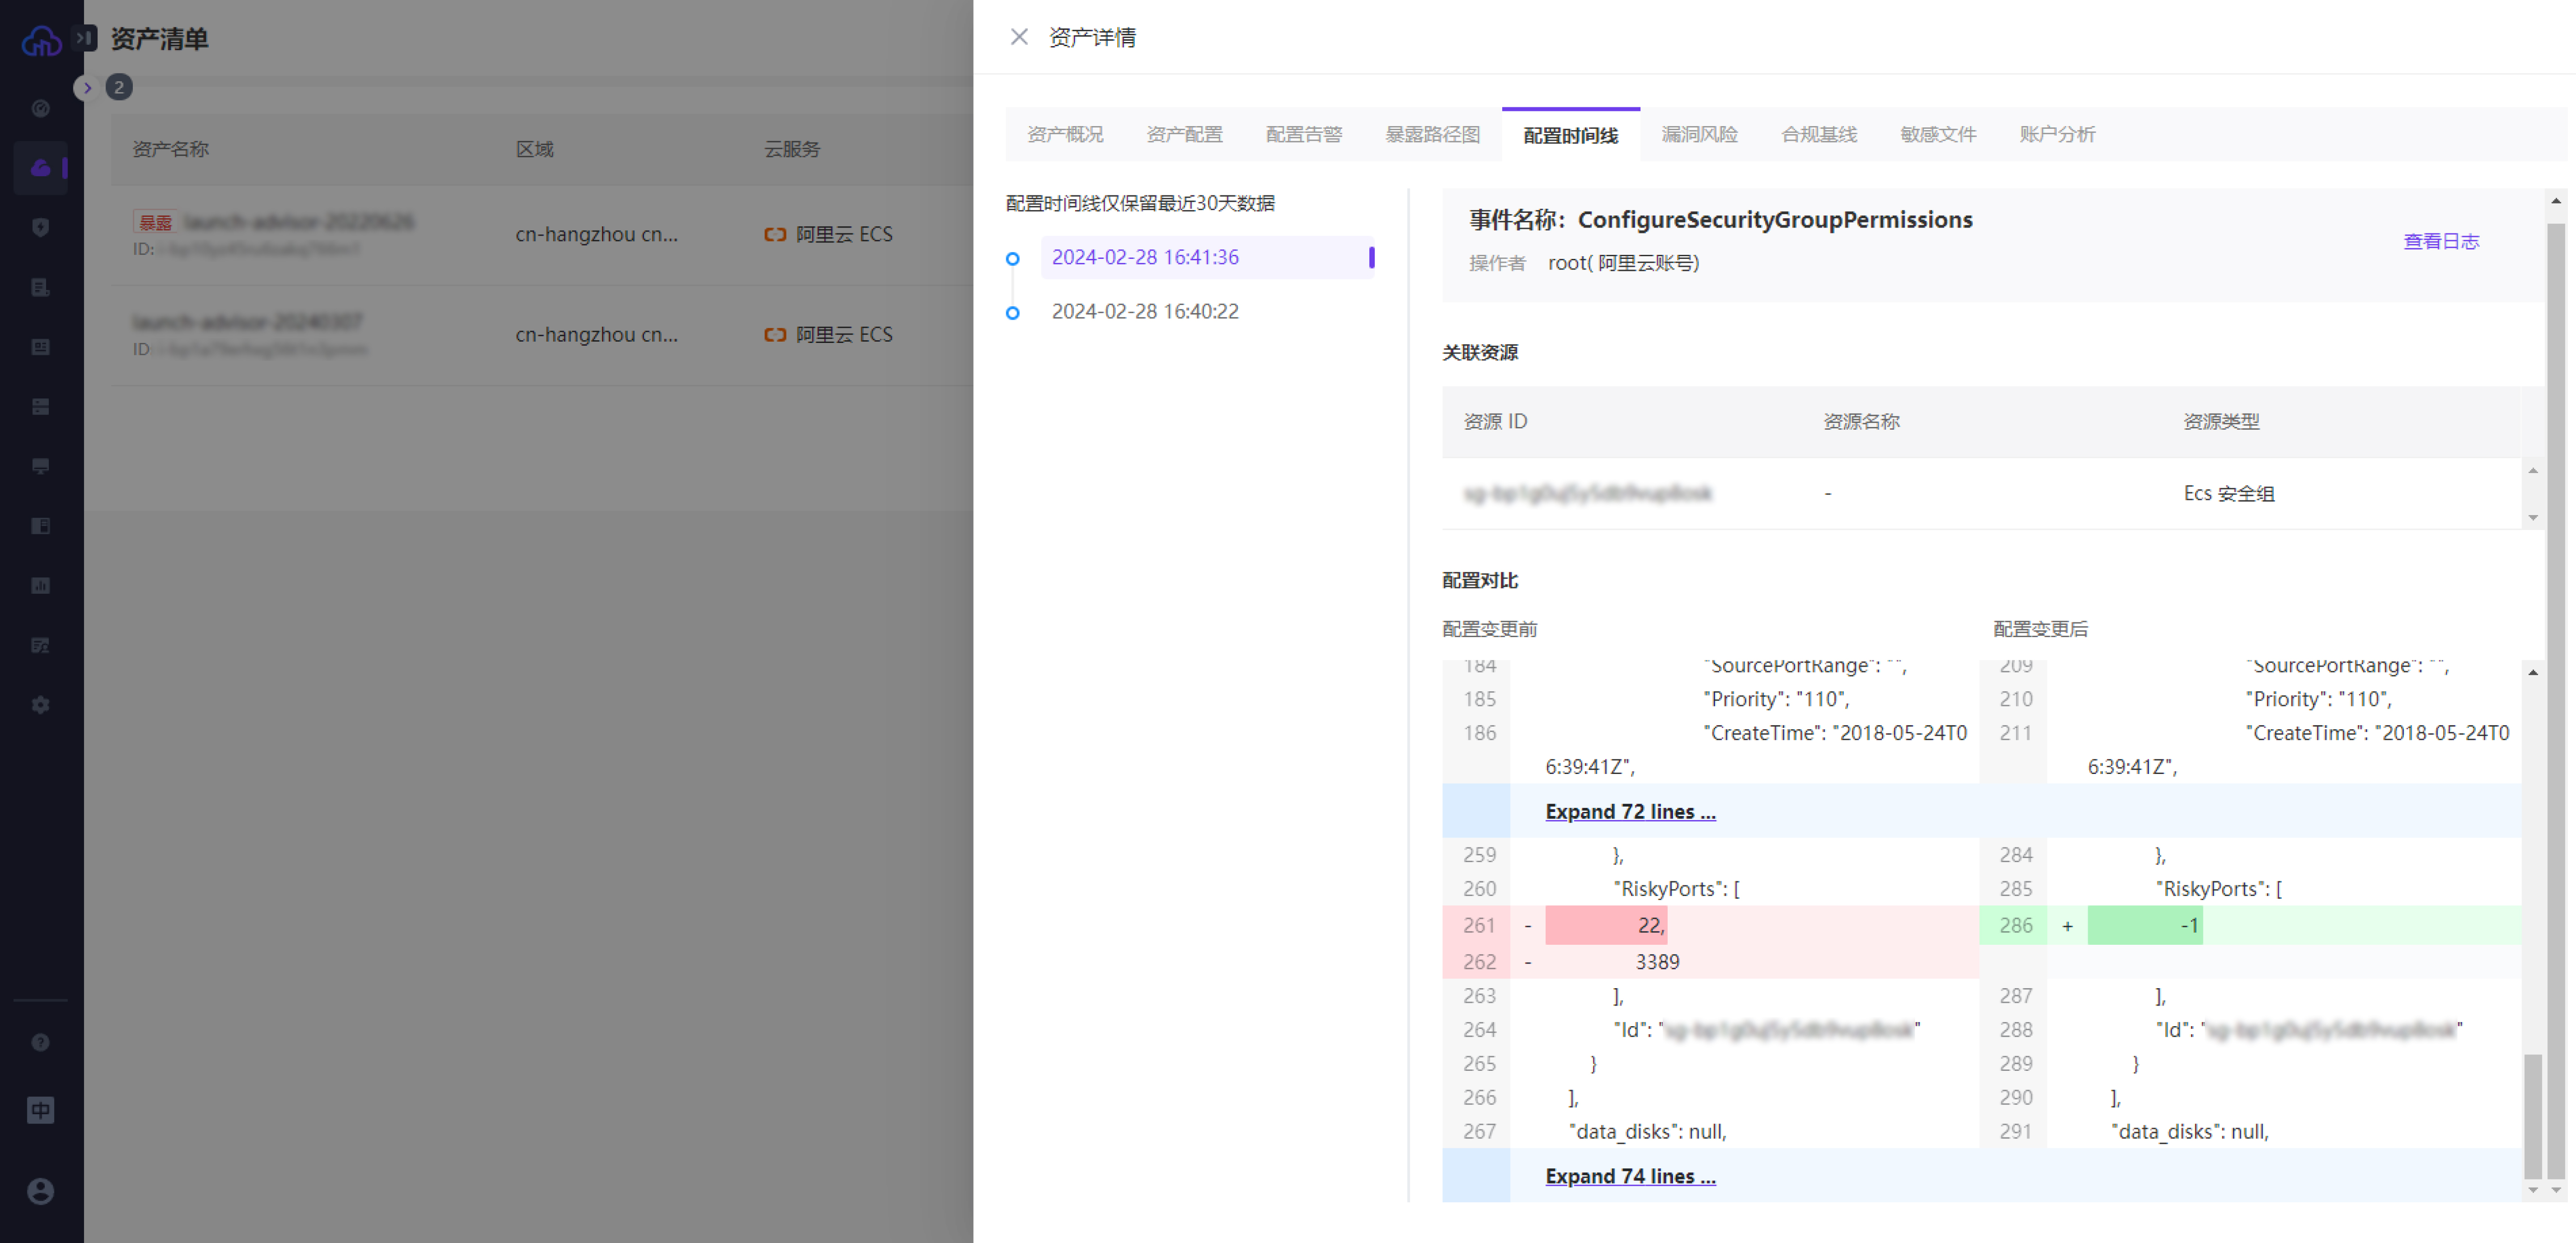This screenshot has height=1243, width=2576.
Task: Open the monitor screen sidebar icon
Action: [40, 466]
